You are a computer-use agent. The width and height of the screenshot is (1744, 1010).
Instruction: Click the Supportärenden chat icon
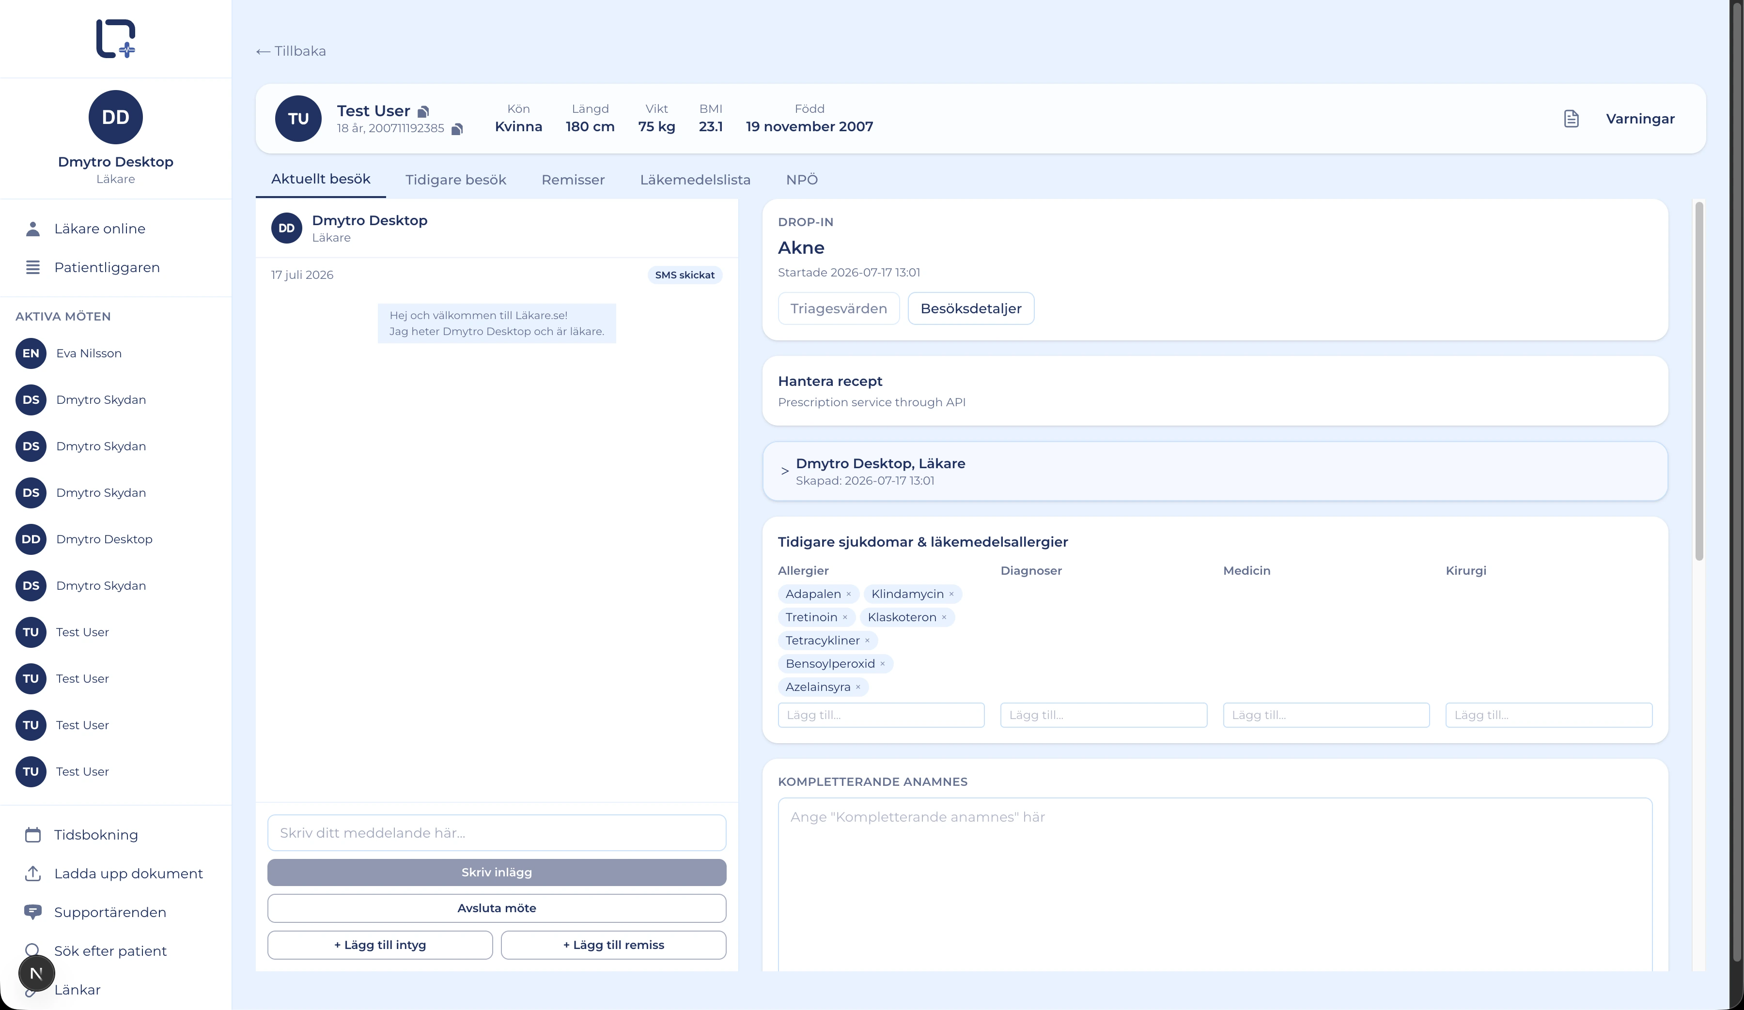click(32, 913)
